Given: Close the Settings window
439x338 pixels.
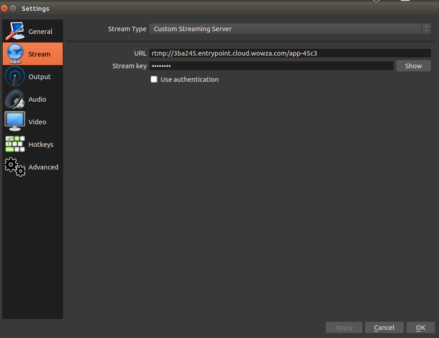Looking at the screenshot, I should coord(4,9).
